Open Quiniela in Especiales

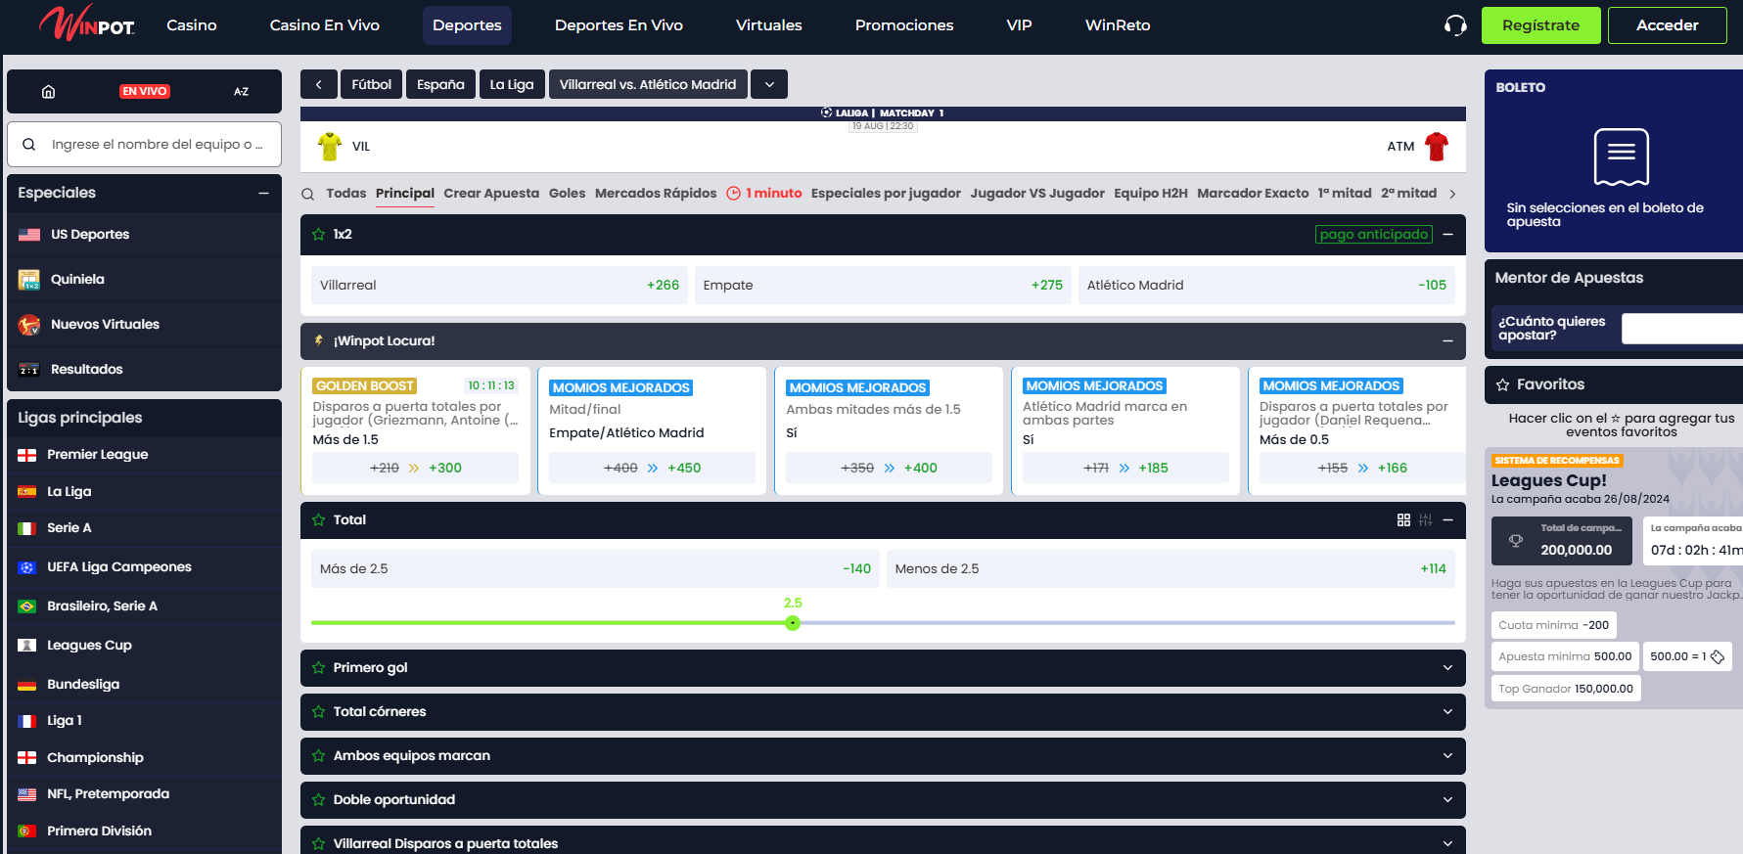tap(144, 280)
